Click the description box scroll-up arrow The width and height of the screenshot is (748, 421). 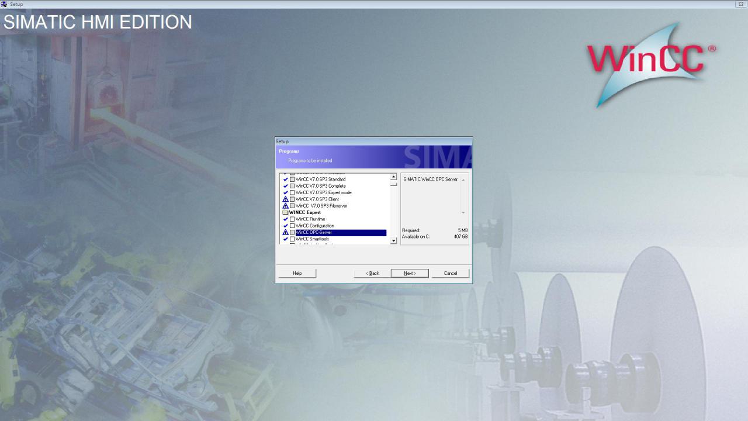(x=463, y=180)
